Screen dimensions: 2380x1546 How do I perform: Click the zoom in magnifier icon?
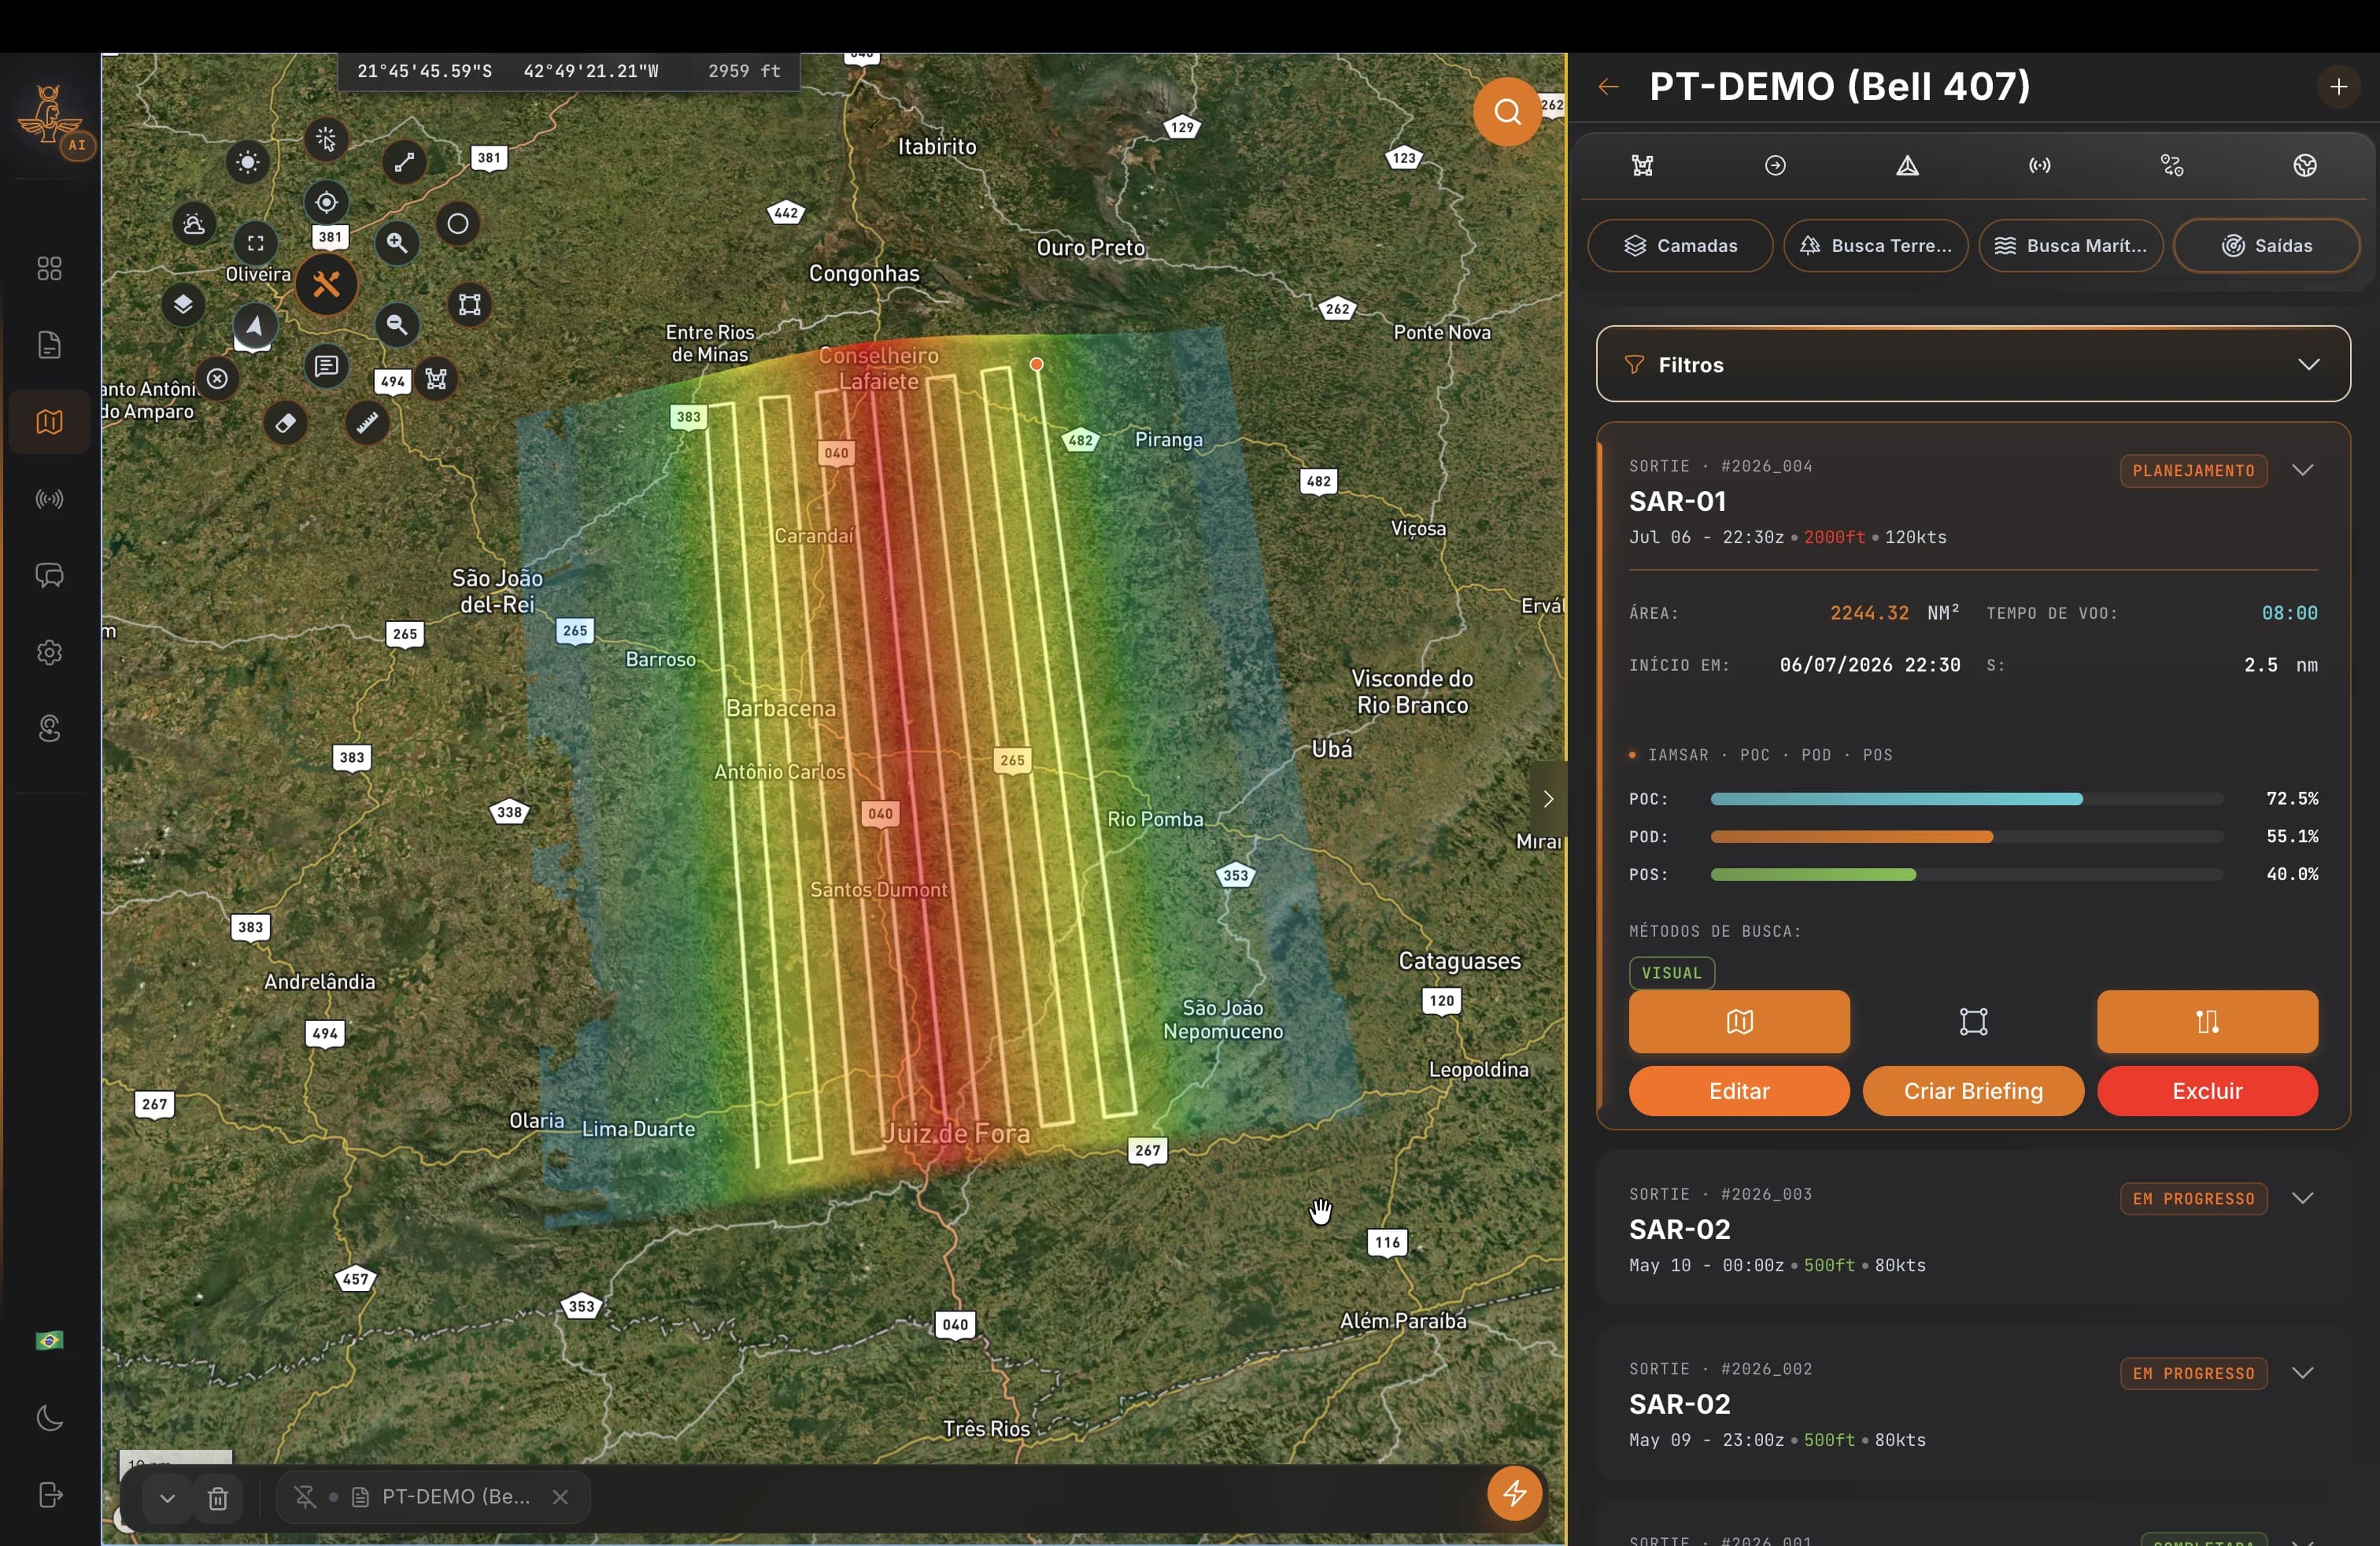(x=397, y=242)
